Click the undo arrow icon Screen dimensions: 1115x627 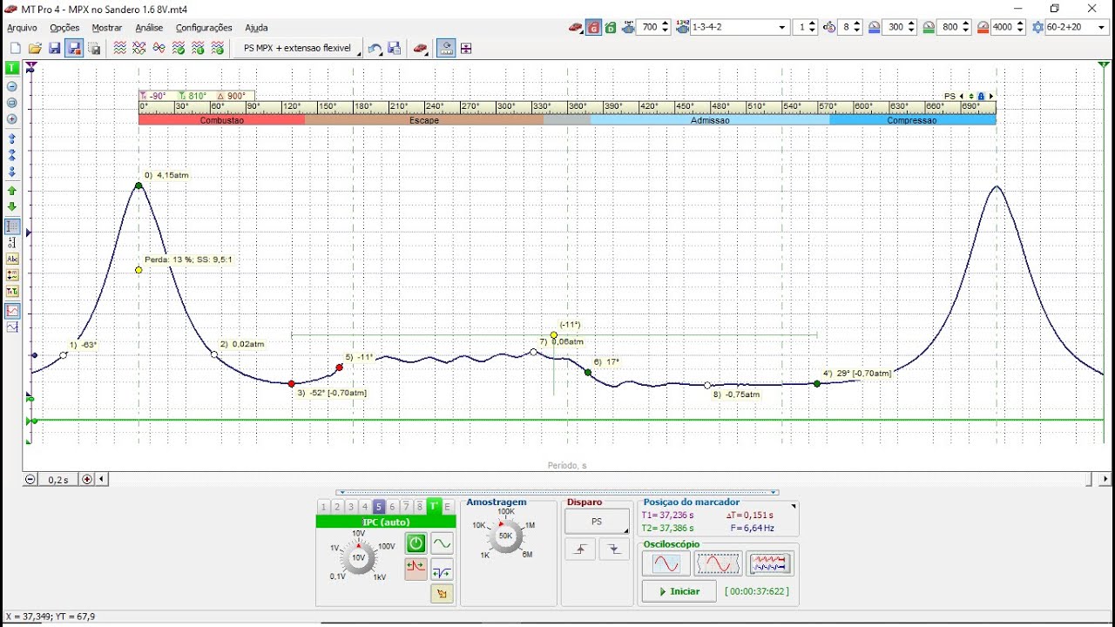pos(375,49)
